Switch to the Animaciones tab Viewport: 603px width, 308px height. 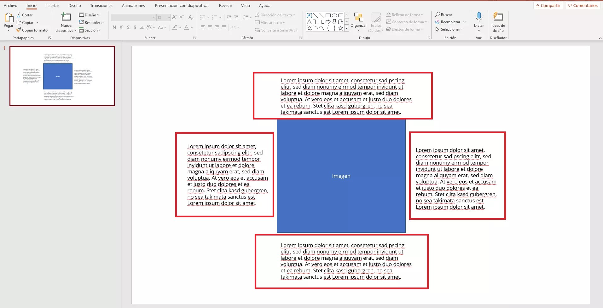pyautogui.click(x=133, y=5)
